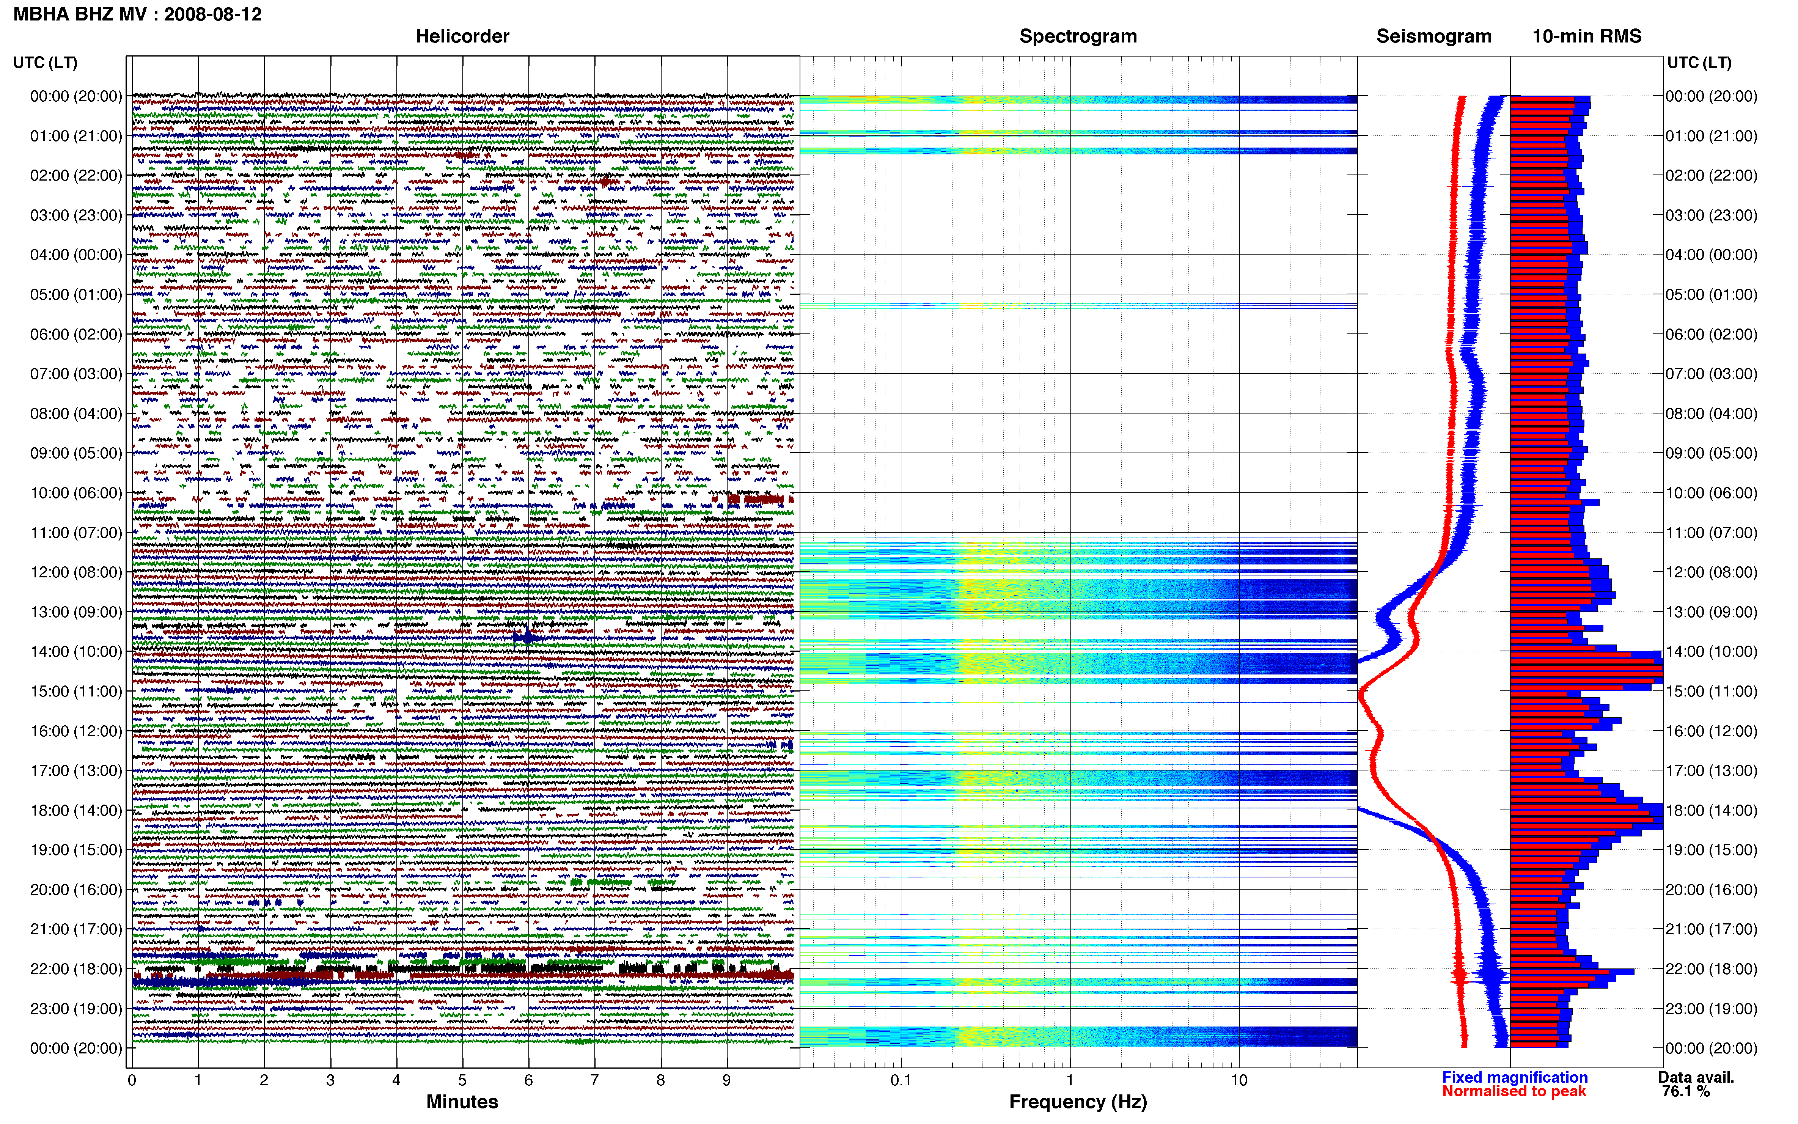Click the left '10:00 (06:00)' time label
The image size is (1798, 1124).
pos(76,493)
